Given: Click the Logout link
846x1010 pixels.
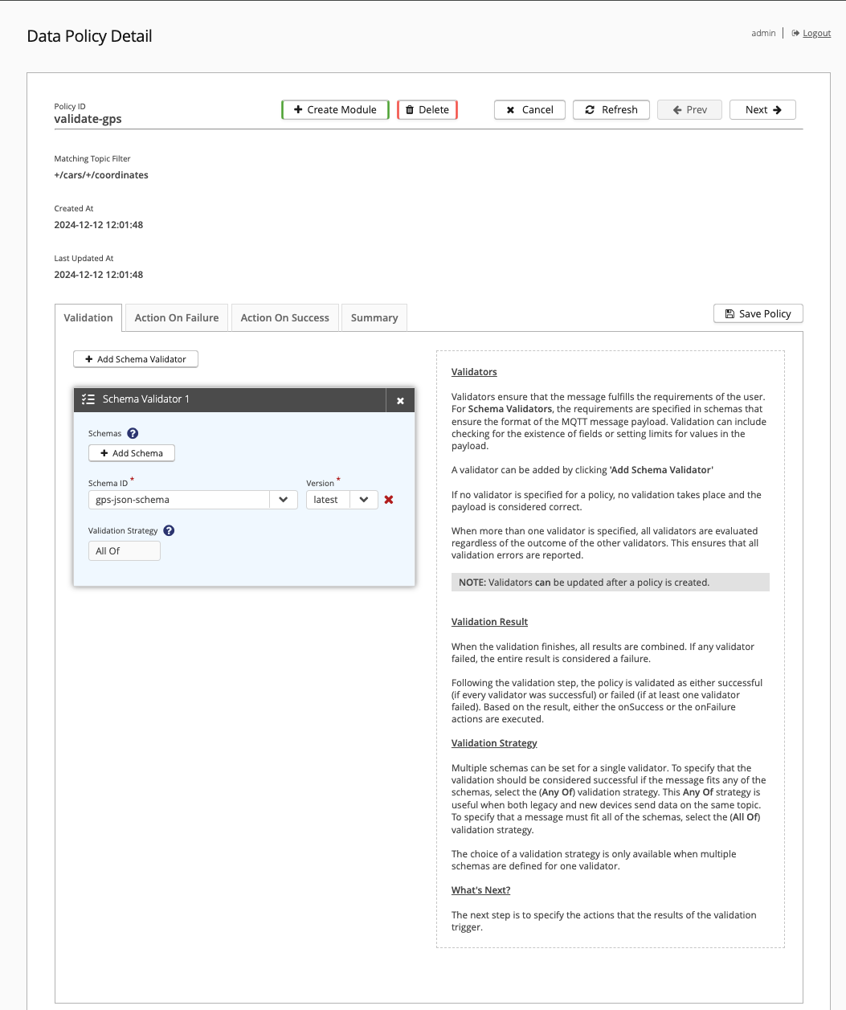Looking at the screenshot, I should pos(817,33).
